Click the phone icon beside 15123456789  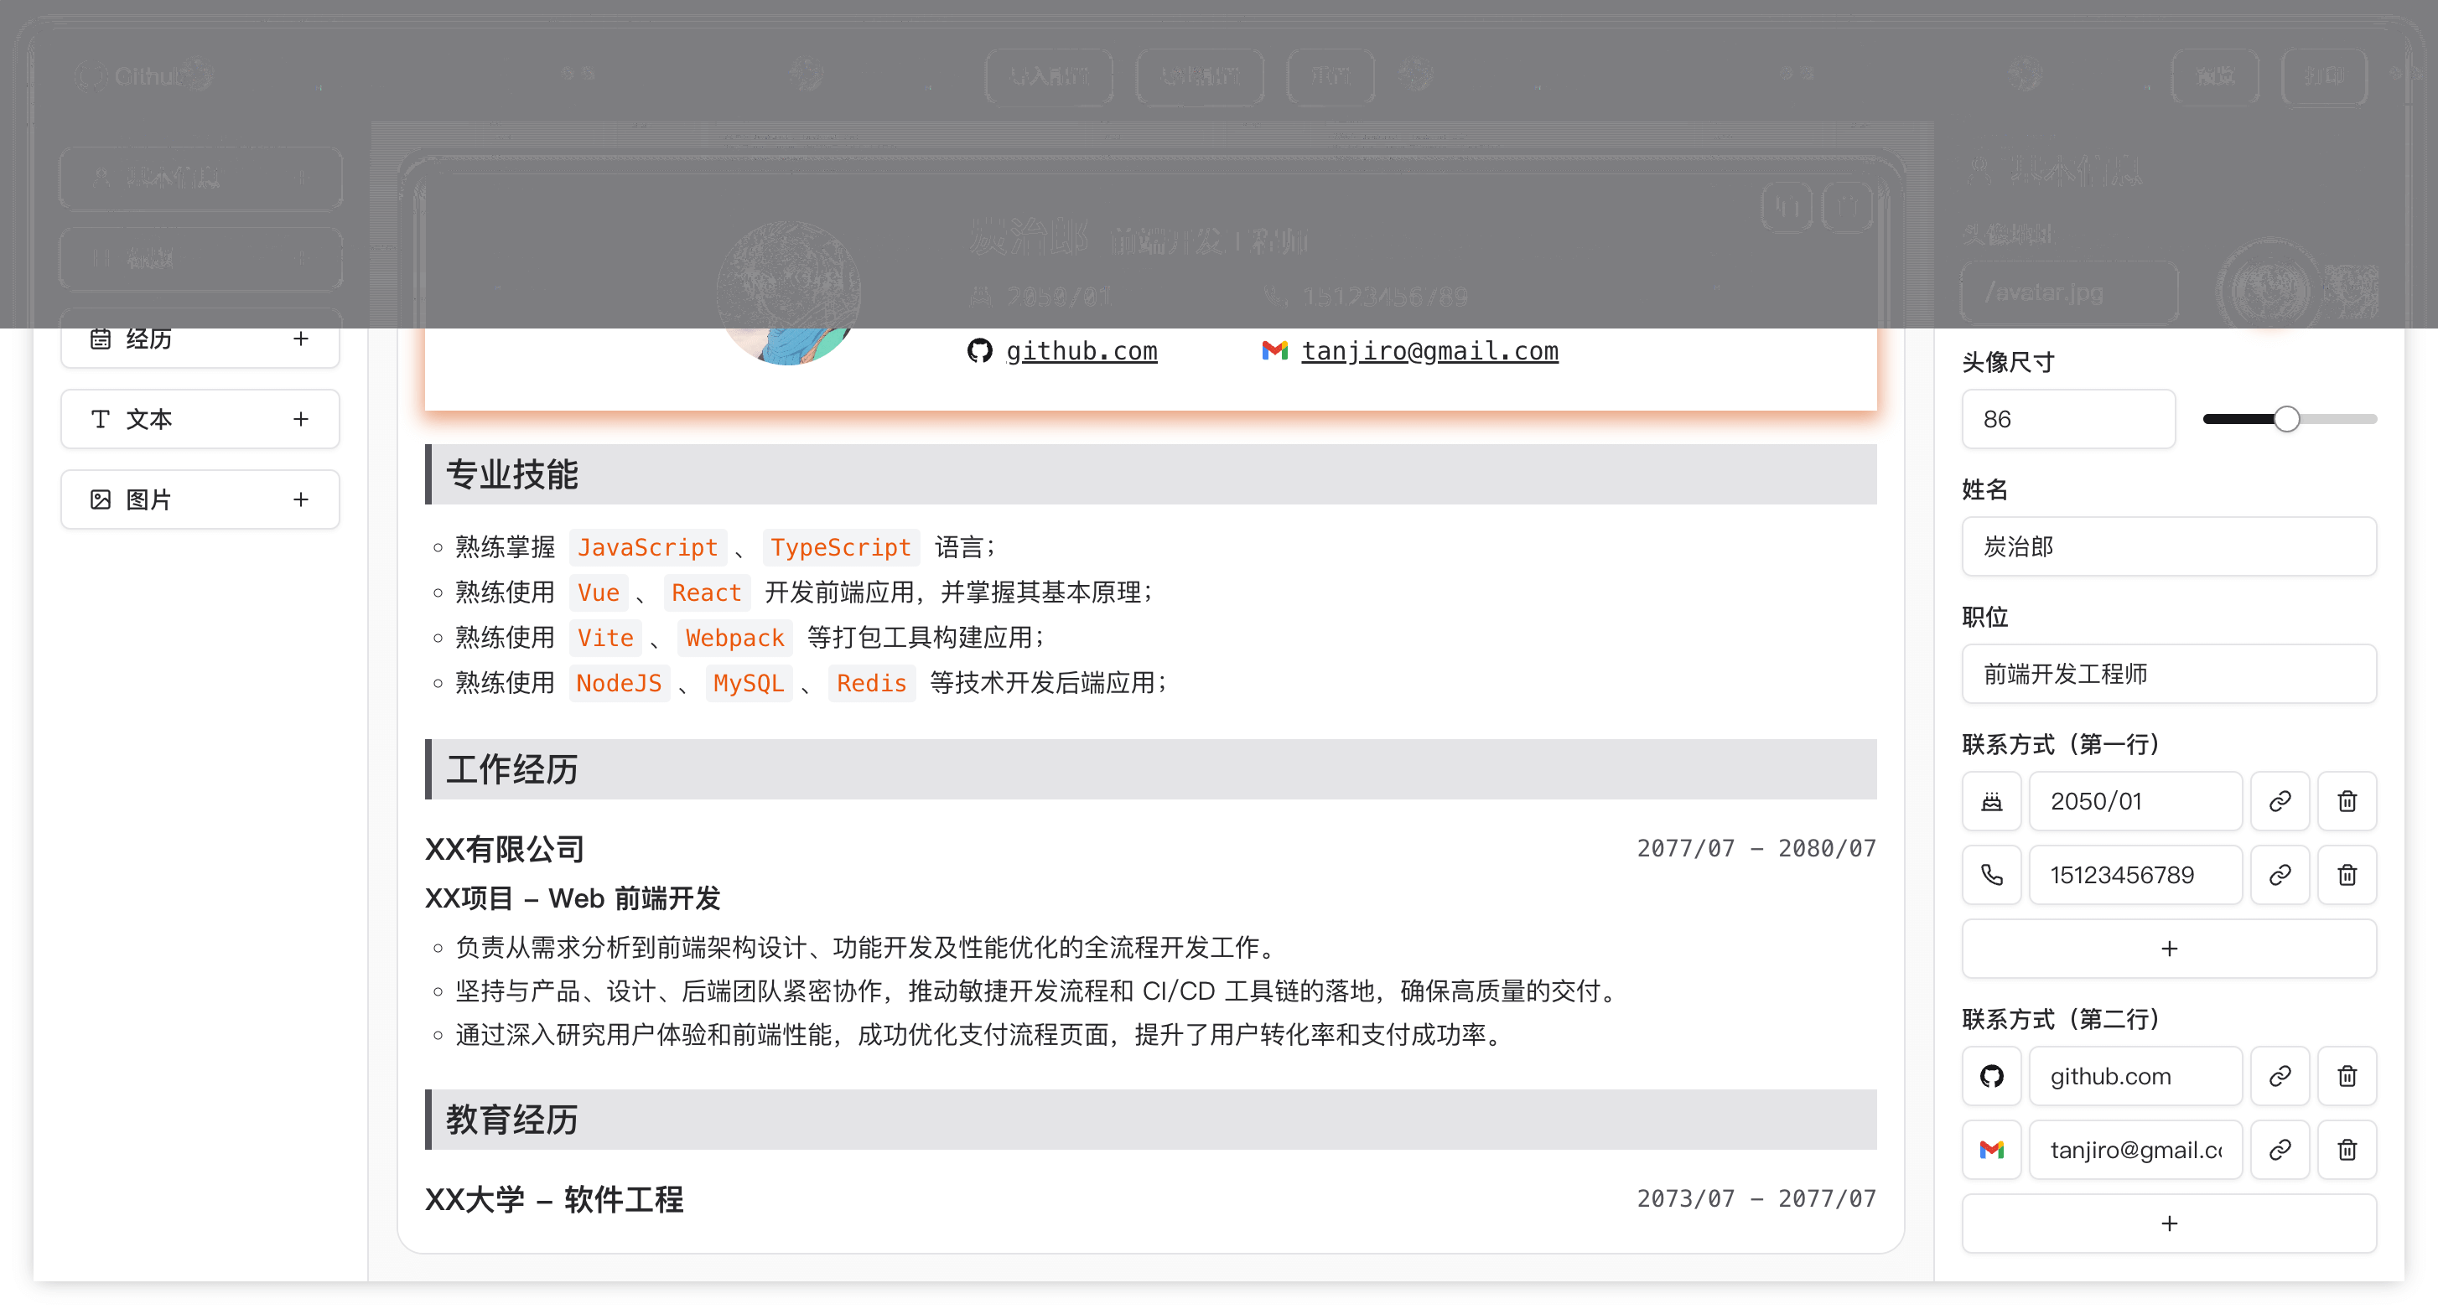coord(1991,874)
